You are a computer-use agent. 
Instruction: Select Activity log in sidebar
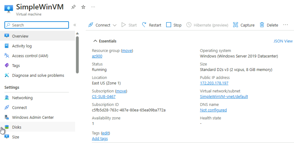pyautogui.click(x=22, y=46)
